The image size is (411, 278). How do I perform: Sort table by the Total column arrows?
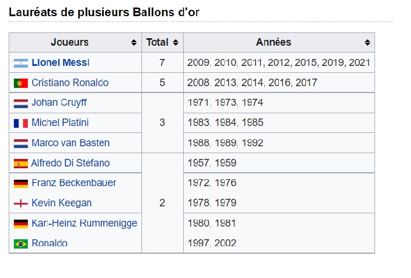(x=176, y=43)
